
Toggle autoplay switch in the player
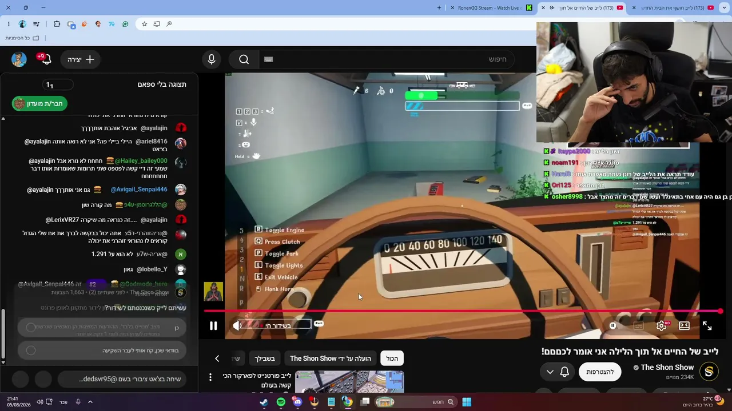coord(612,325)
